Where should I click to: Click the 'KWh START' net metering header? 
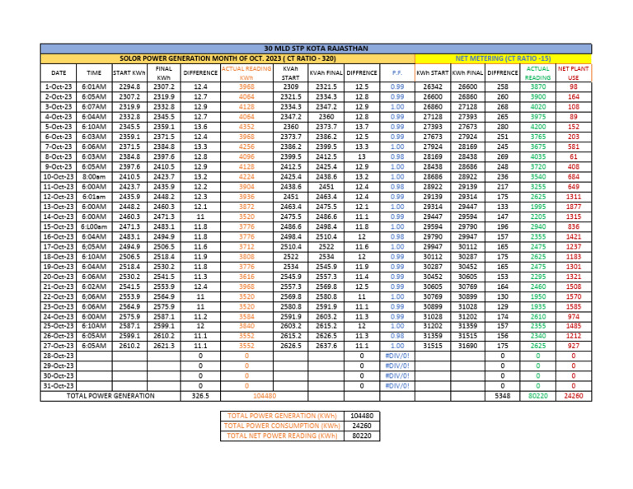coord(433,73)
